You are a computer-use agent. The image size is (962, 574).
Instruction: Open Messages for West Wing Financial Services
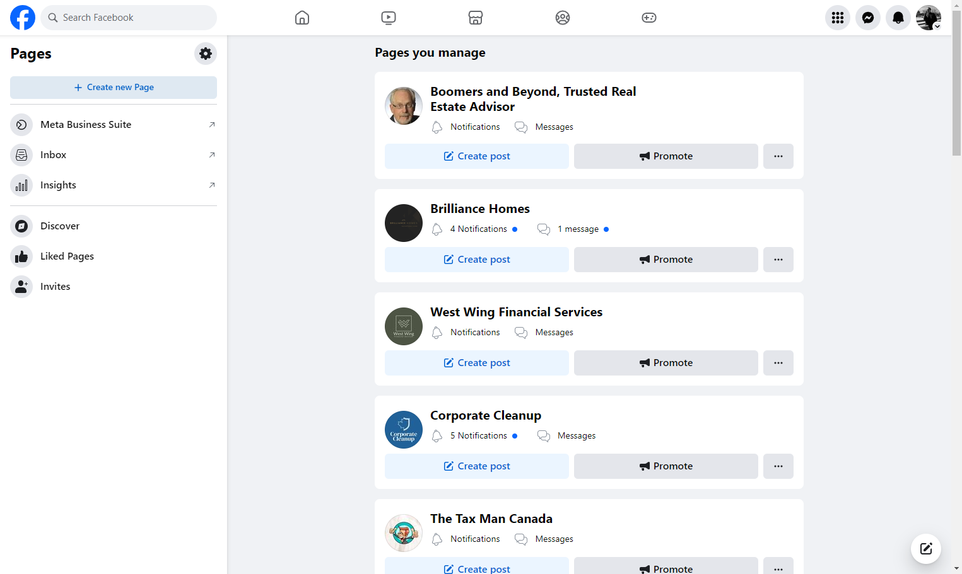(544, 333)
